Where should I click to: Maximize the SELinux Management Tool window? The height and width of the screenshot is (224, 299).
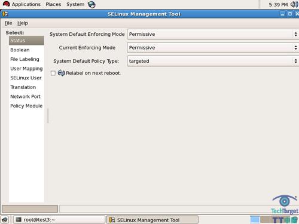(x=290, y=14)
